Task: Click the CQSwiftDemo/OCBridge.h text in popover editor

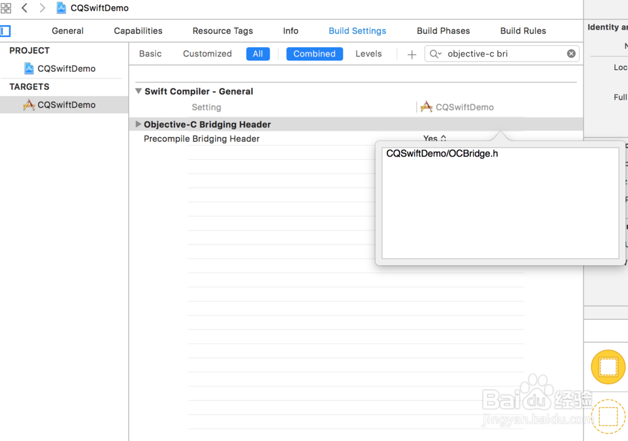Action: point(442,153)
